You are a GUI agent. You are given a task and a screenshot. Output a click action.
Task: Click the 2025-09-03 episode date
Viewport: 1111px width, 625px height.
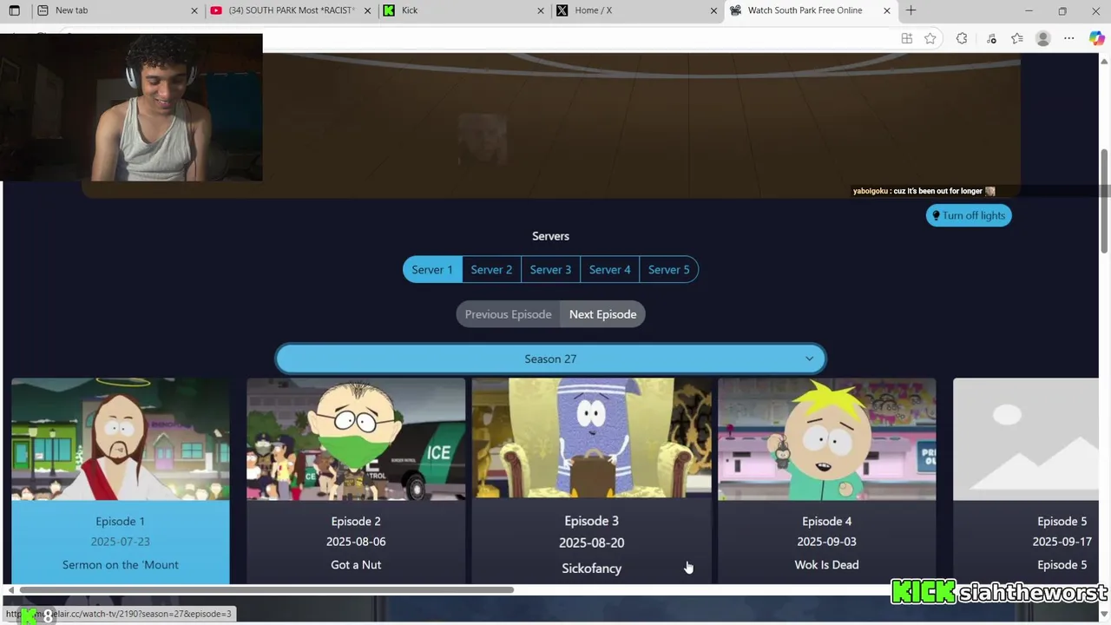click(827, 542)
